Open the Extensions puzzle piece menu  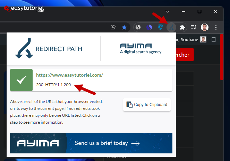[x=182, y=27]
